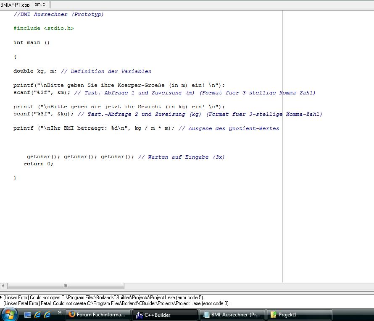
Task: Place cursor on the #include <stdio.h> line
Action: click(44, 29)
